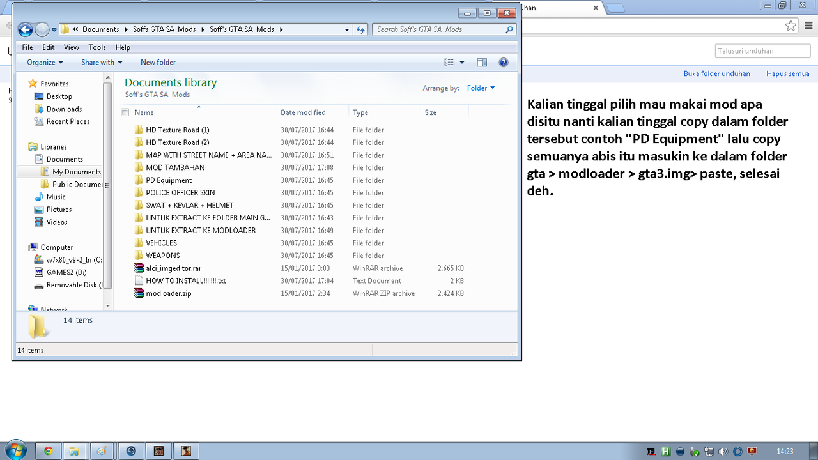Select the modloader.zip archive icon
Viewport: 818px width, 460px height.
pos(139,293)
